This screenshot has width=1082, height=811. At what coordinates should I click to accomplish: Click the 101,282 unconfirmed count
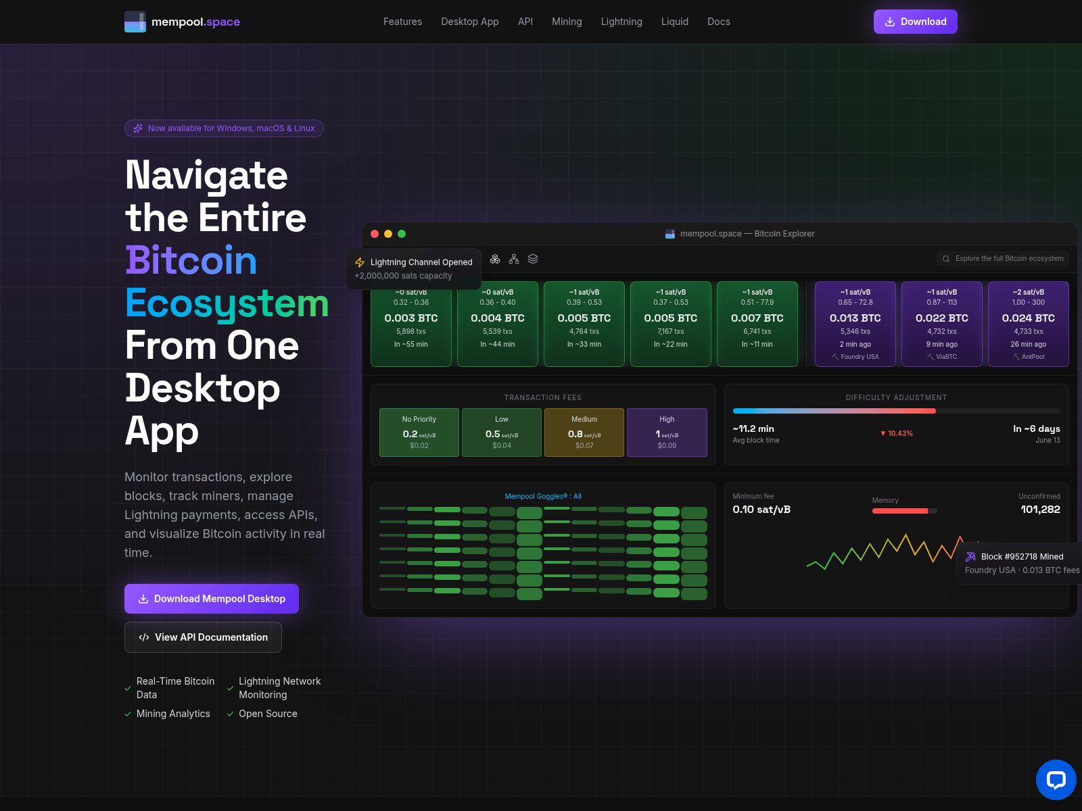coord(1040,510)
